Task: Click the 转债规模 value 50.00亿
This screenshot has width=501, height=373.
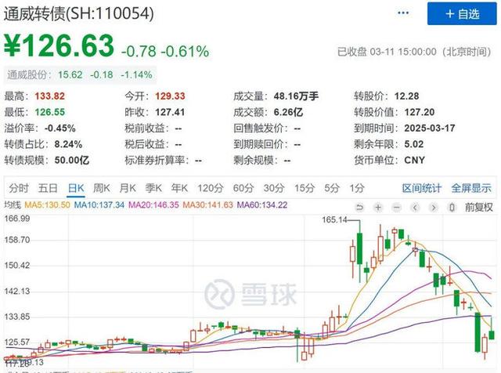Action: 72,160
